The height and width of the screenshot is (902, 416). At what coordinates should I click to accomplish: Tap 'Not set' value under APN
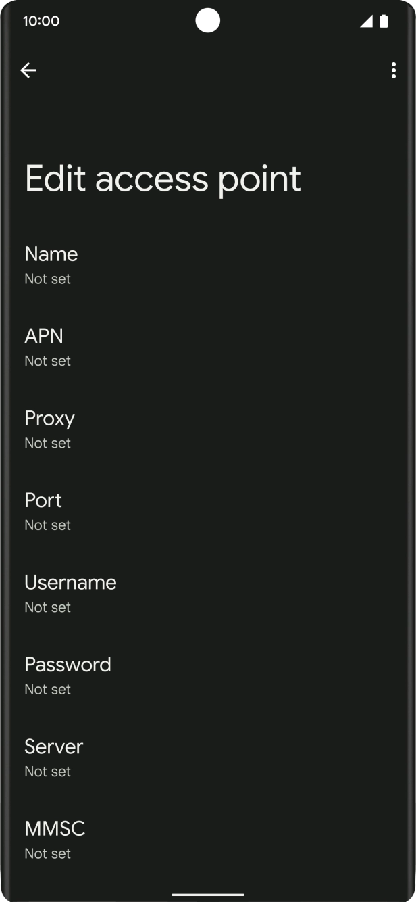point(47,361)
